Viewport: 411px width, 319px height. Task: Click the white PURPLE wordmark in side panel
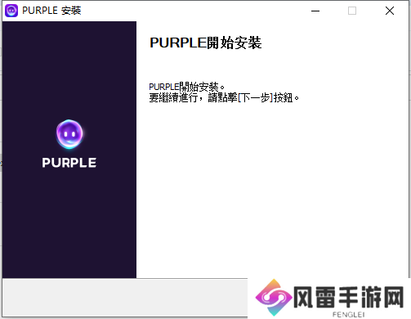pos(69,163)
